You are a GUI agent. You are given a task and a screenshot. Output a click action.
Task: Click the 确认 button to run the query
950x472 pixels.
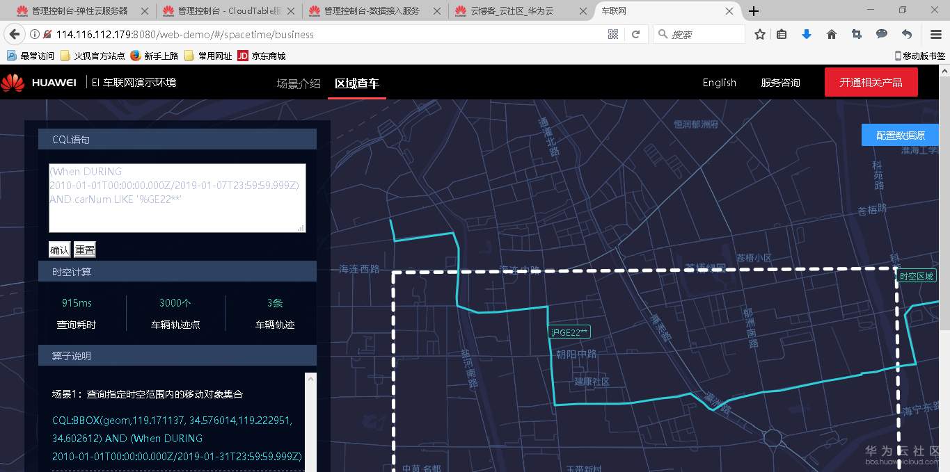point(59,249)
